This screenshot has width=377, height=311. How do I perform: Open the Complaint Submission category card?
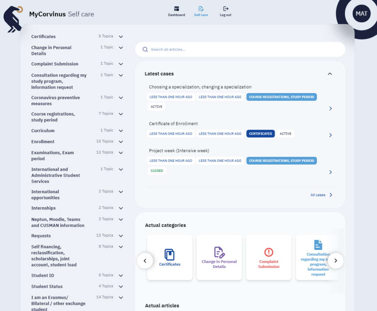[269, 257]
